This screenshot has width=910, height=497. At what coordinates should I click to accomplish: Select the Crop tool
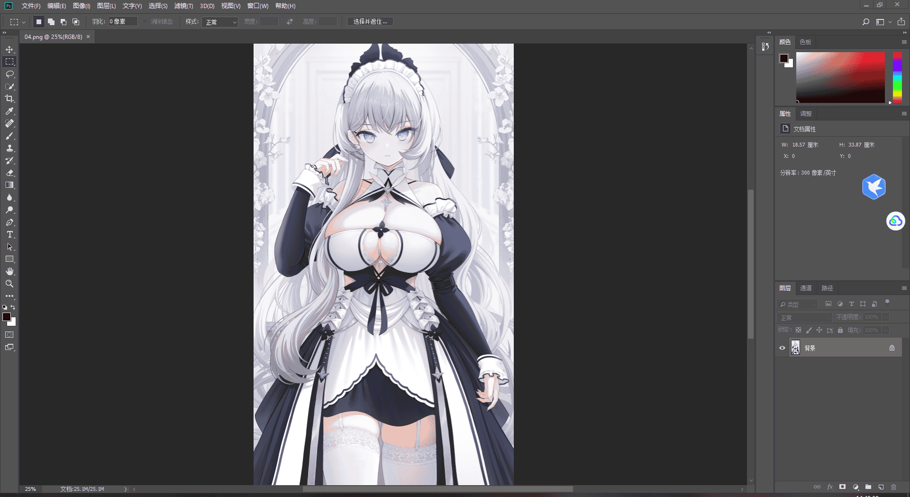[x=9, y=99]
